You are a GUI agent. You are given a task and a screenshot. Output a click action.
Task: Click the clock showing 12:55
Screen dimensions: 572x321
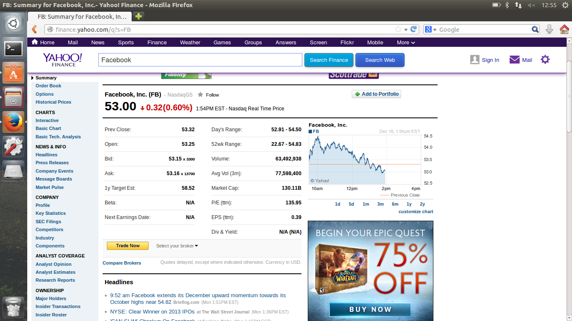tap(549, 5)
